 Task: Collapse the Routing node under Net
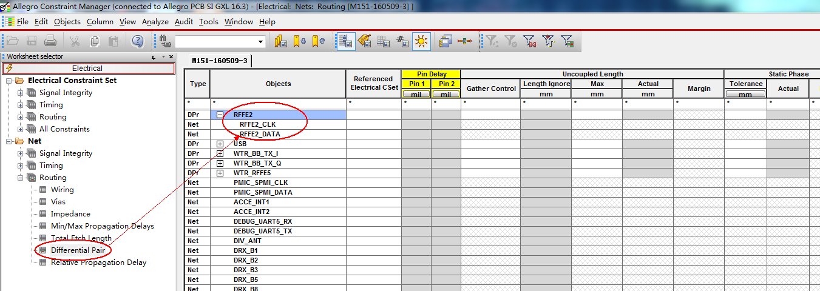pos(21,178)
